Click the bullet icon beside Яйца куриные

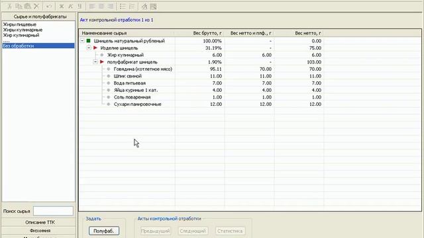coord(109,90)
